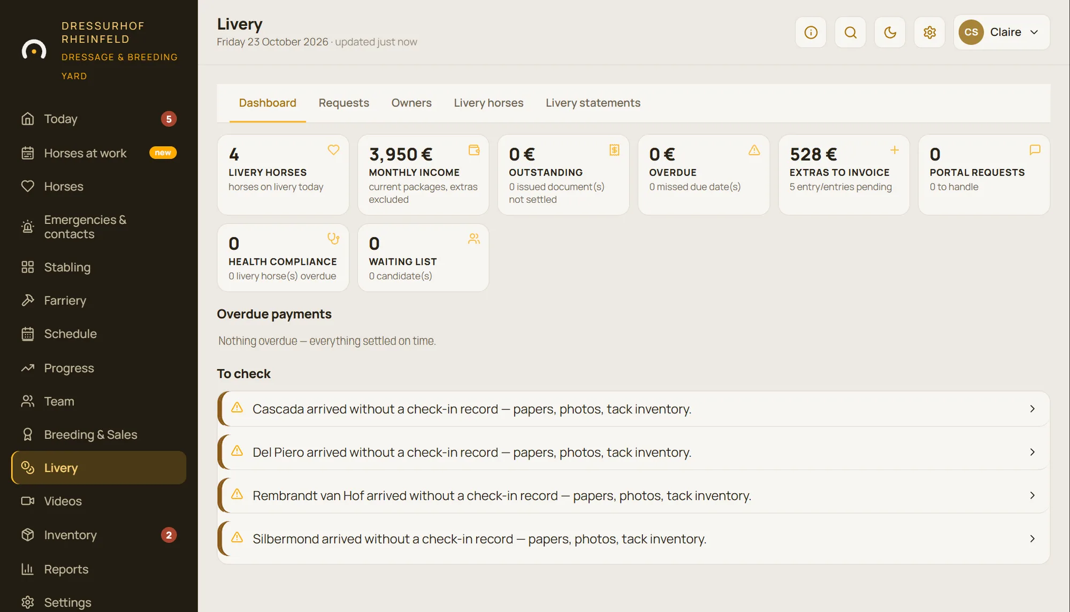The height and width of the screenshot is (612, 1070).
Task: Go to Horses at work
Action: tap(98, 153)
